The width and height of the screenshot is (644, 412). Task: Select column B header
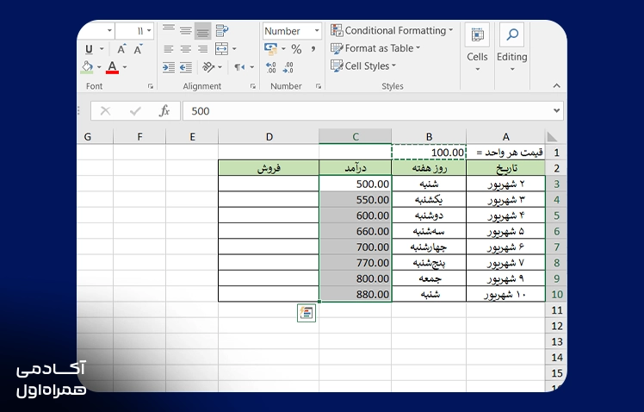pyautogui.click(x=429, y=136)
